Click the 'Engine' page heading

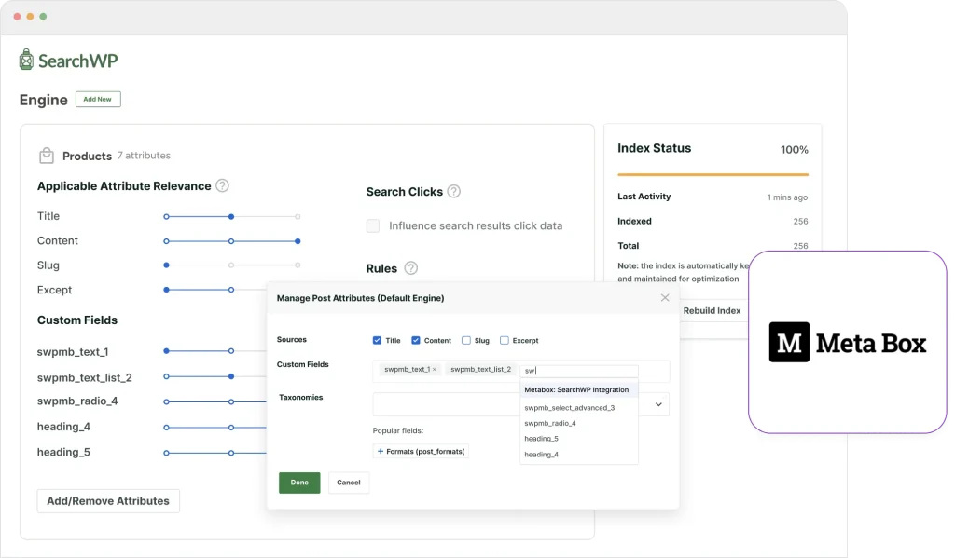43,100
